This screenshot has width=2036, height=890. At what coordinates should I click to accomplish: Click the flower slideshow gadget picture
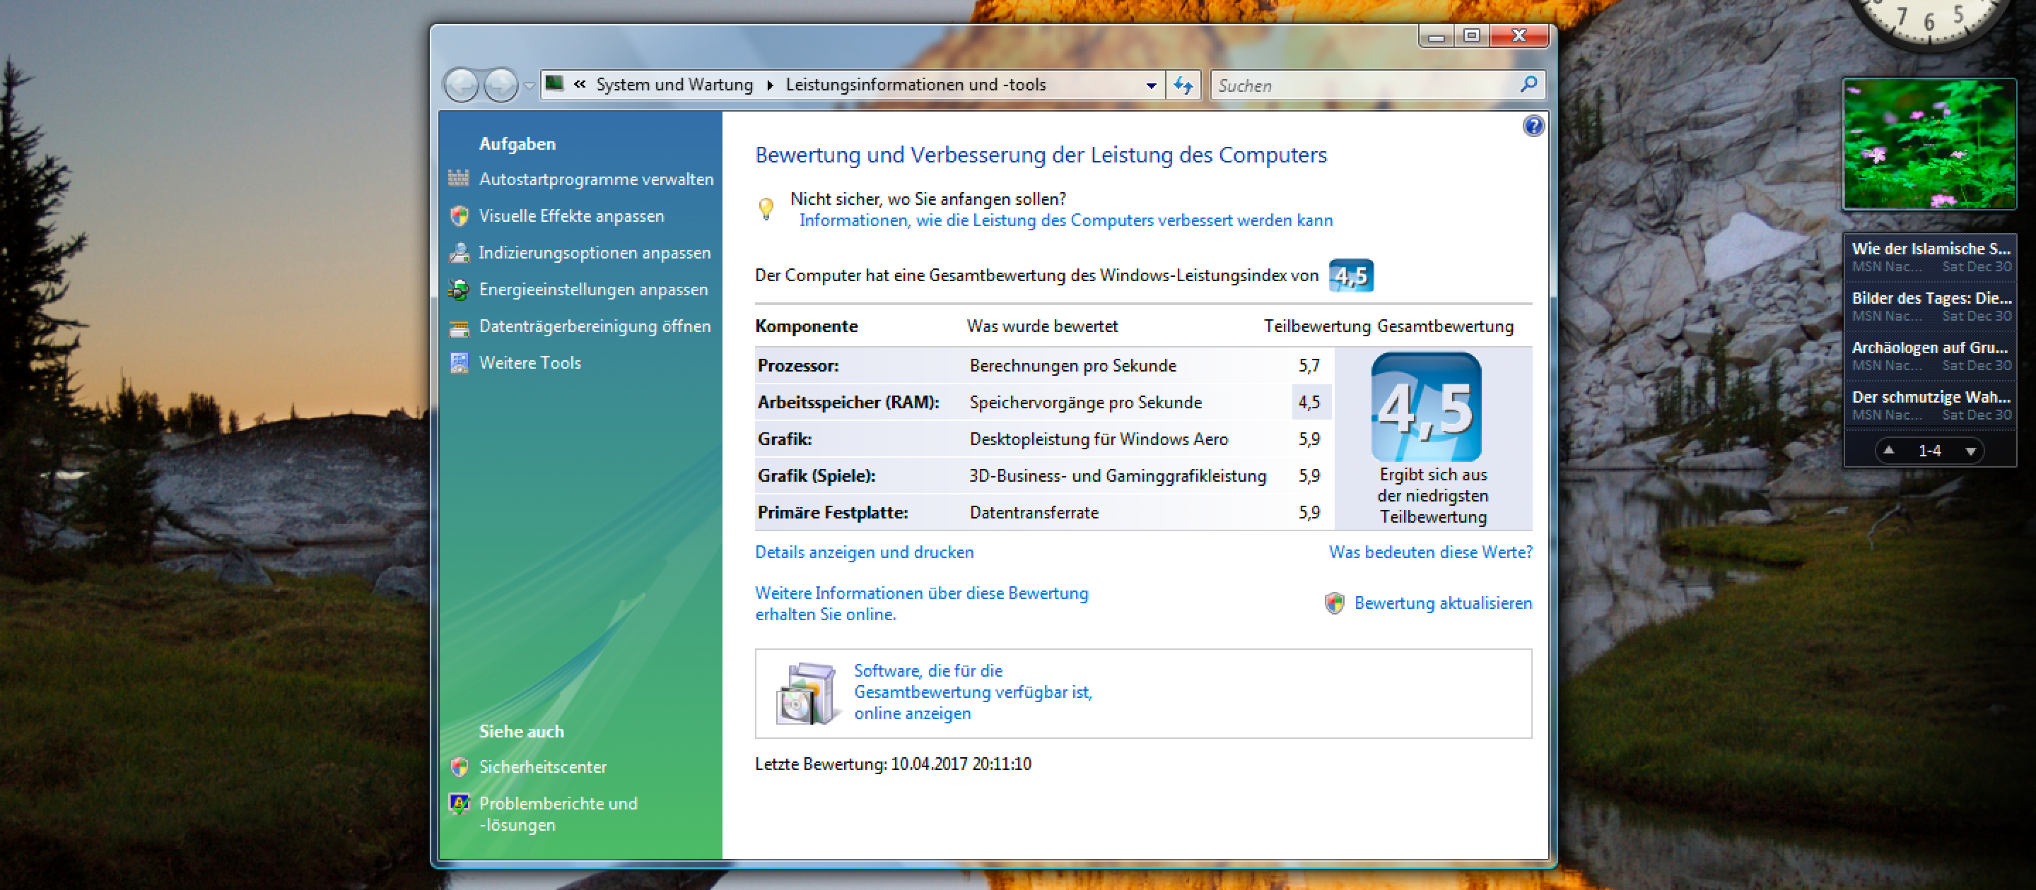coord(1929,143)
